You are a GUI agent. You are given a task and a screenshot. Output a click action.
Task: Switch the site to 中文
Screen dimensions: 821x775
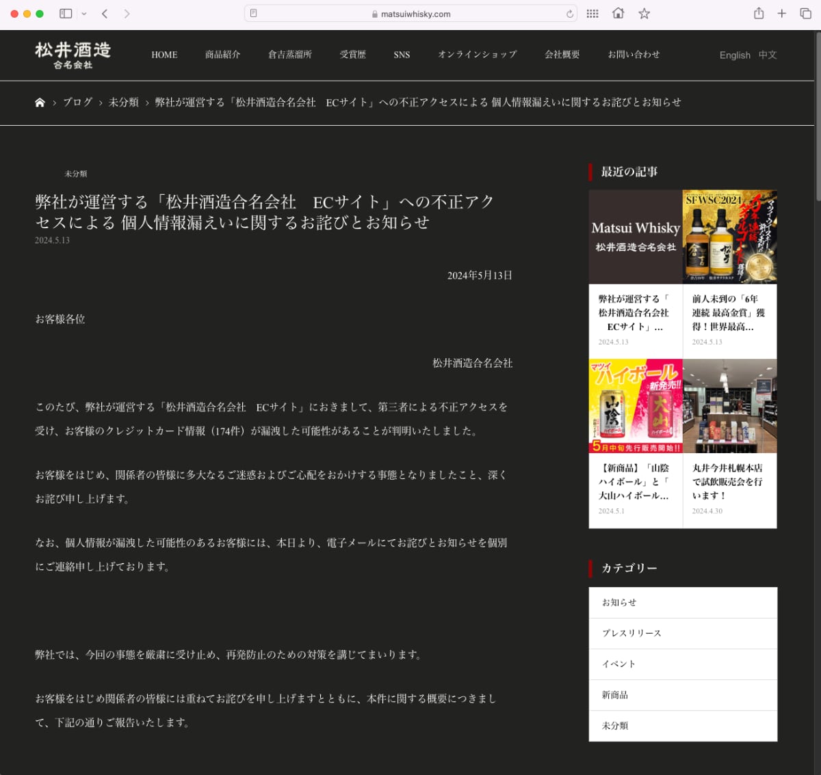tap(768, 55)
